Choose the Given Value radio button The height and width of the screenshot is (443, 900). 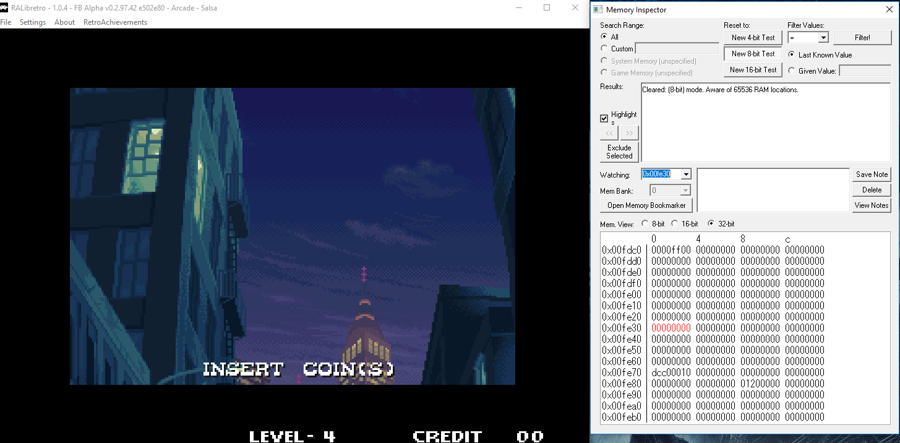click(792, 71)
